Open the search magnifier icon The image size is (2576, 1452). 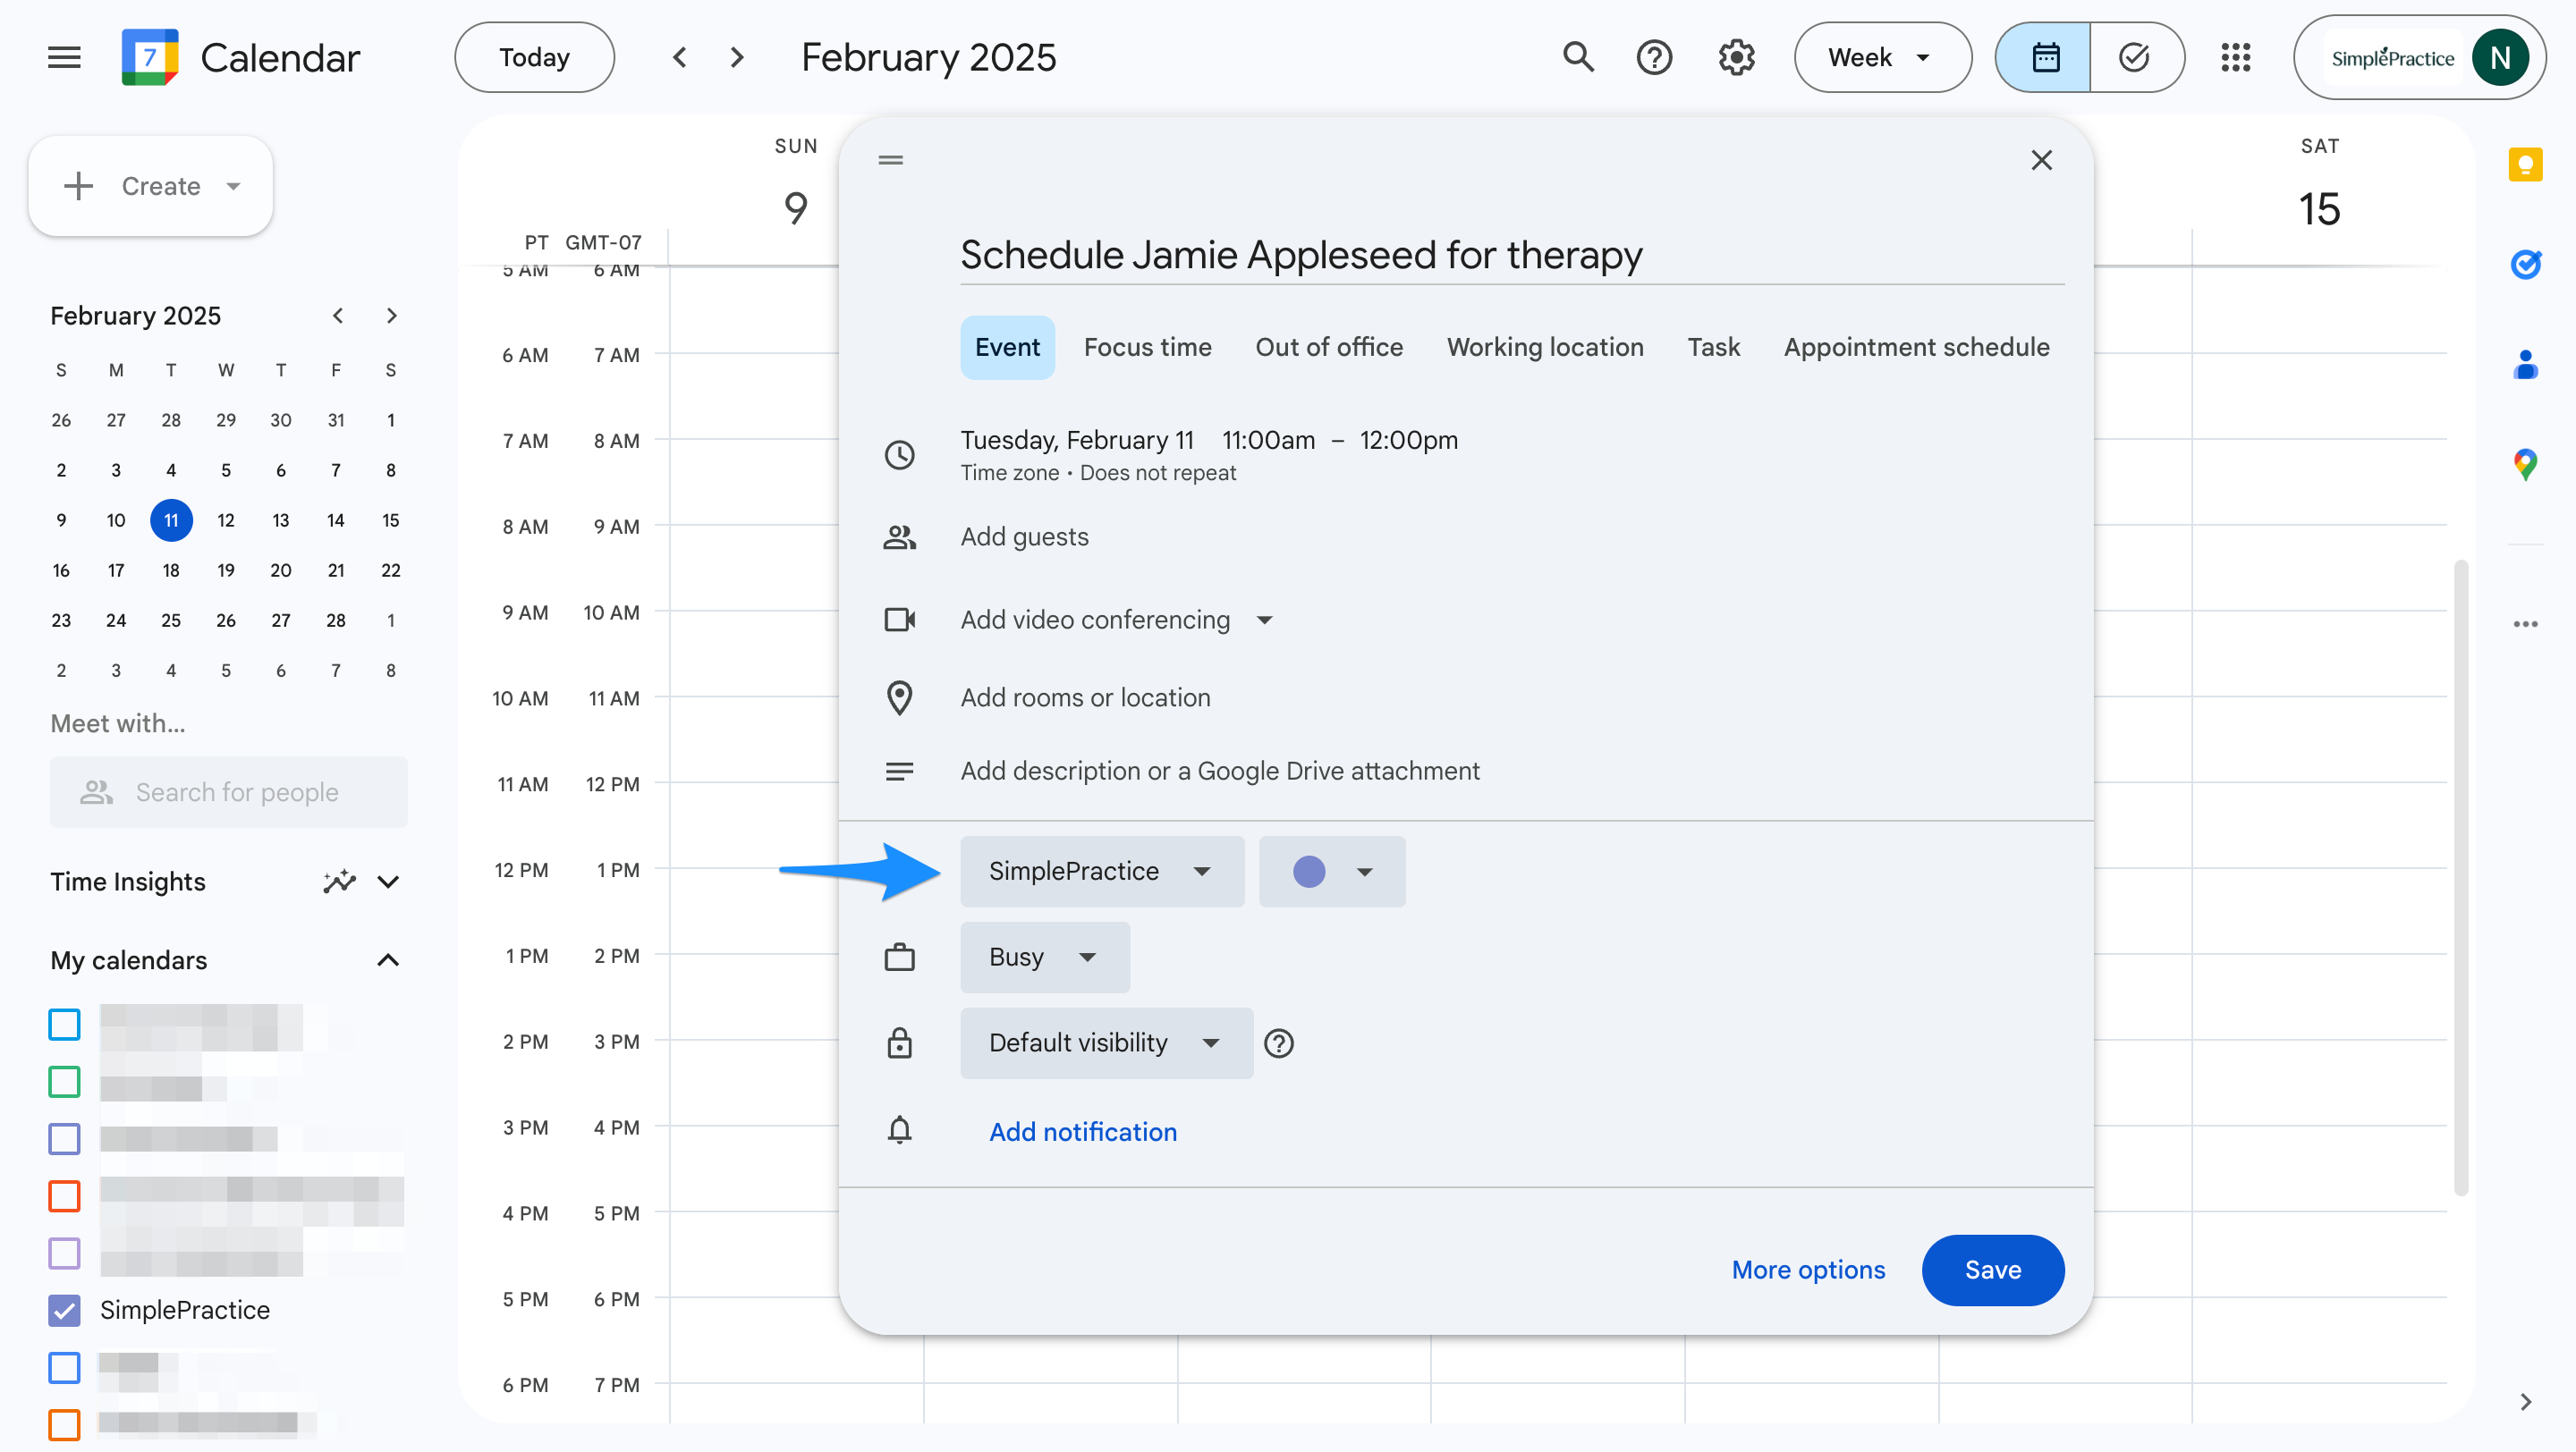[1578, 57]
